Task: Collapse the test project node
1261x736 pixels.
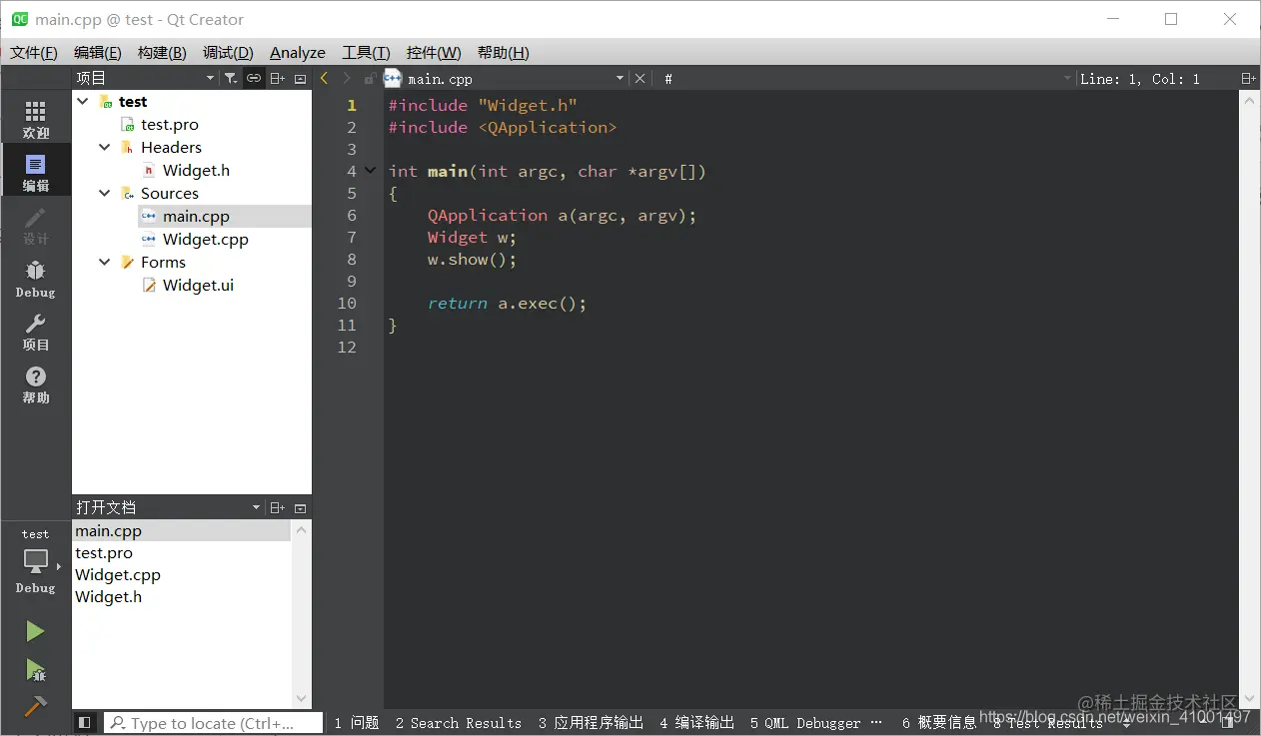Action: point(83,102)
